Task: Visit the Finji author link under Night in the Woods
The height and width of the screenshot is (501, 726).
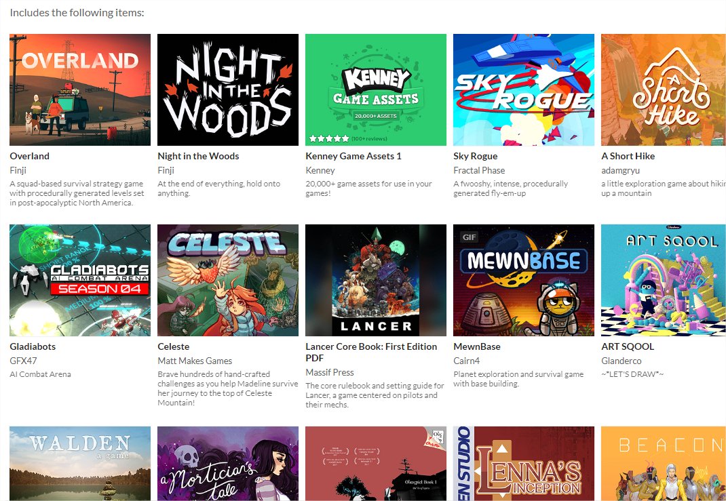Action: pyautogui.click(x=166, y=170)
